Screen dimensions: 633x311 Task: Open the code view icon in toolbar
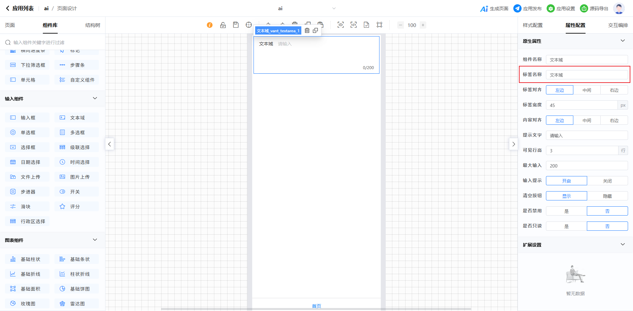353,25
